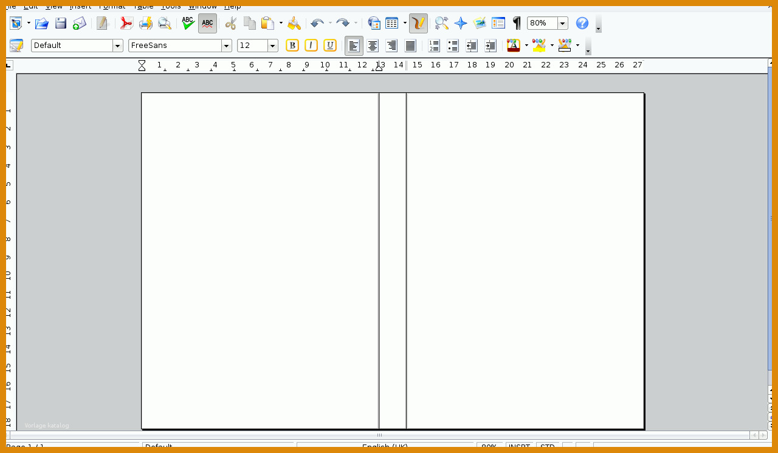Center the paragraph

coord(373,46)
